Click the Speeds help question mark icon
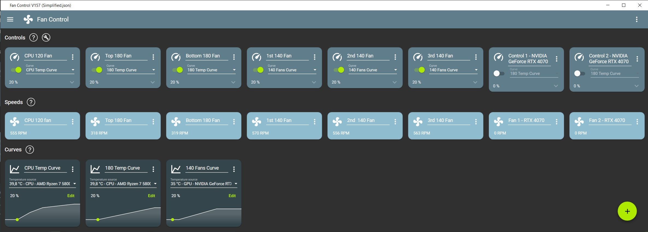This screenshot has height=232, width=648. 31,102
